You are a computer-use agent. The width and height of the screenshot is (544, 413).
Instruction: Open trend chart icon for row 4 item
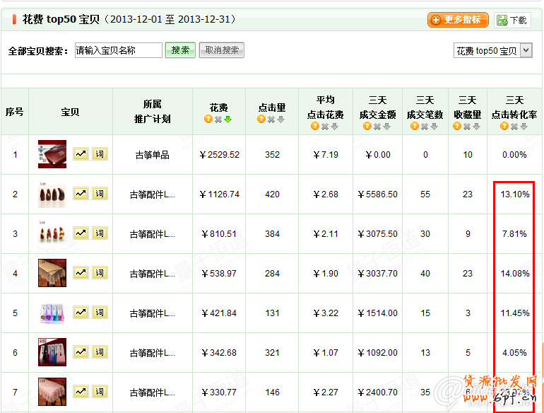(81, 273)
